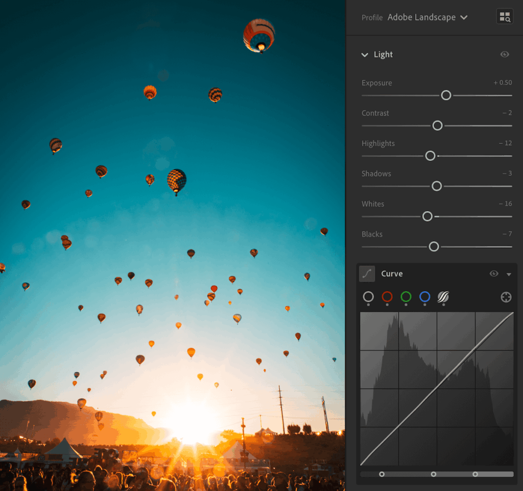Screen dimensions: 523x491
Task: Click the Profile label text
Action: (372, 17)
